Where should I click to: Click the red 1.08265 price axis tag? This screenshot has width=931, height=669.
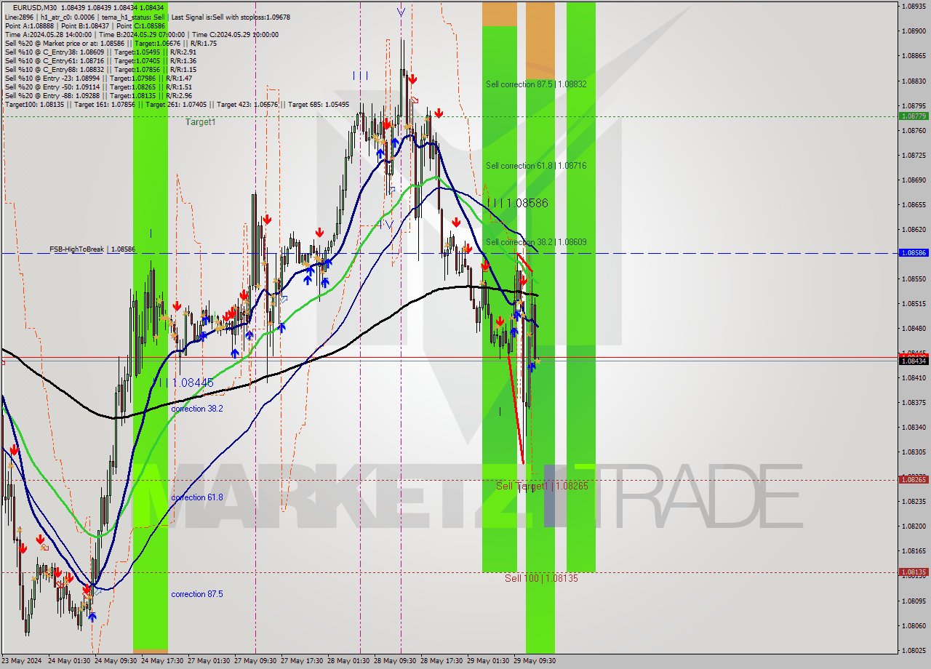coord(914,480)
